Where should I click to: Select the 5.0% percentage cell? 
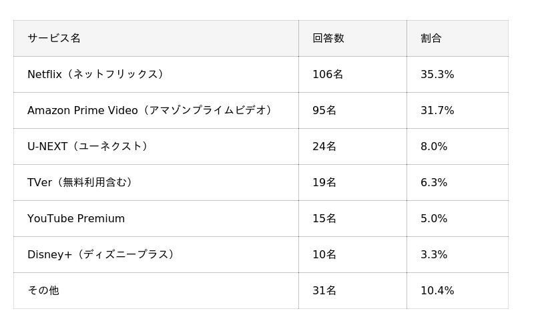[434, 219]
